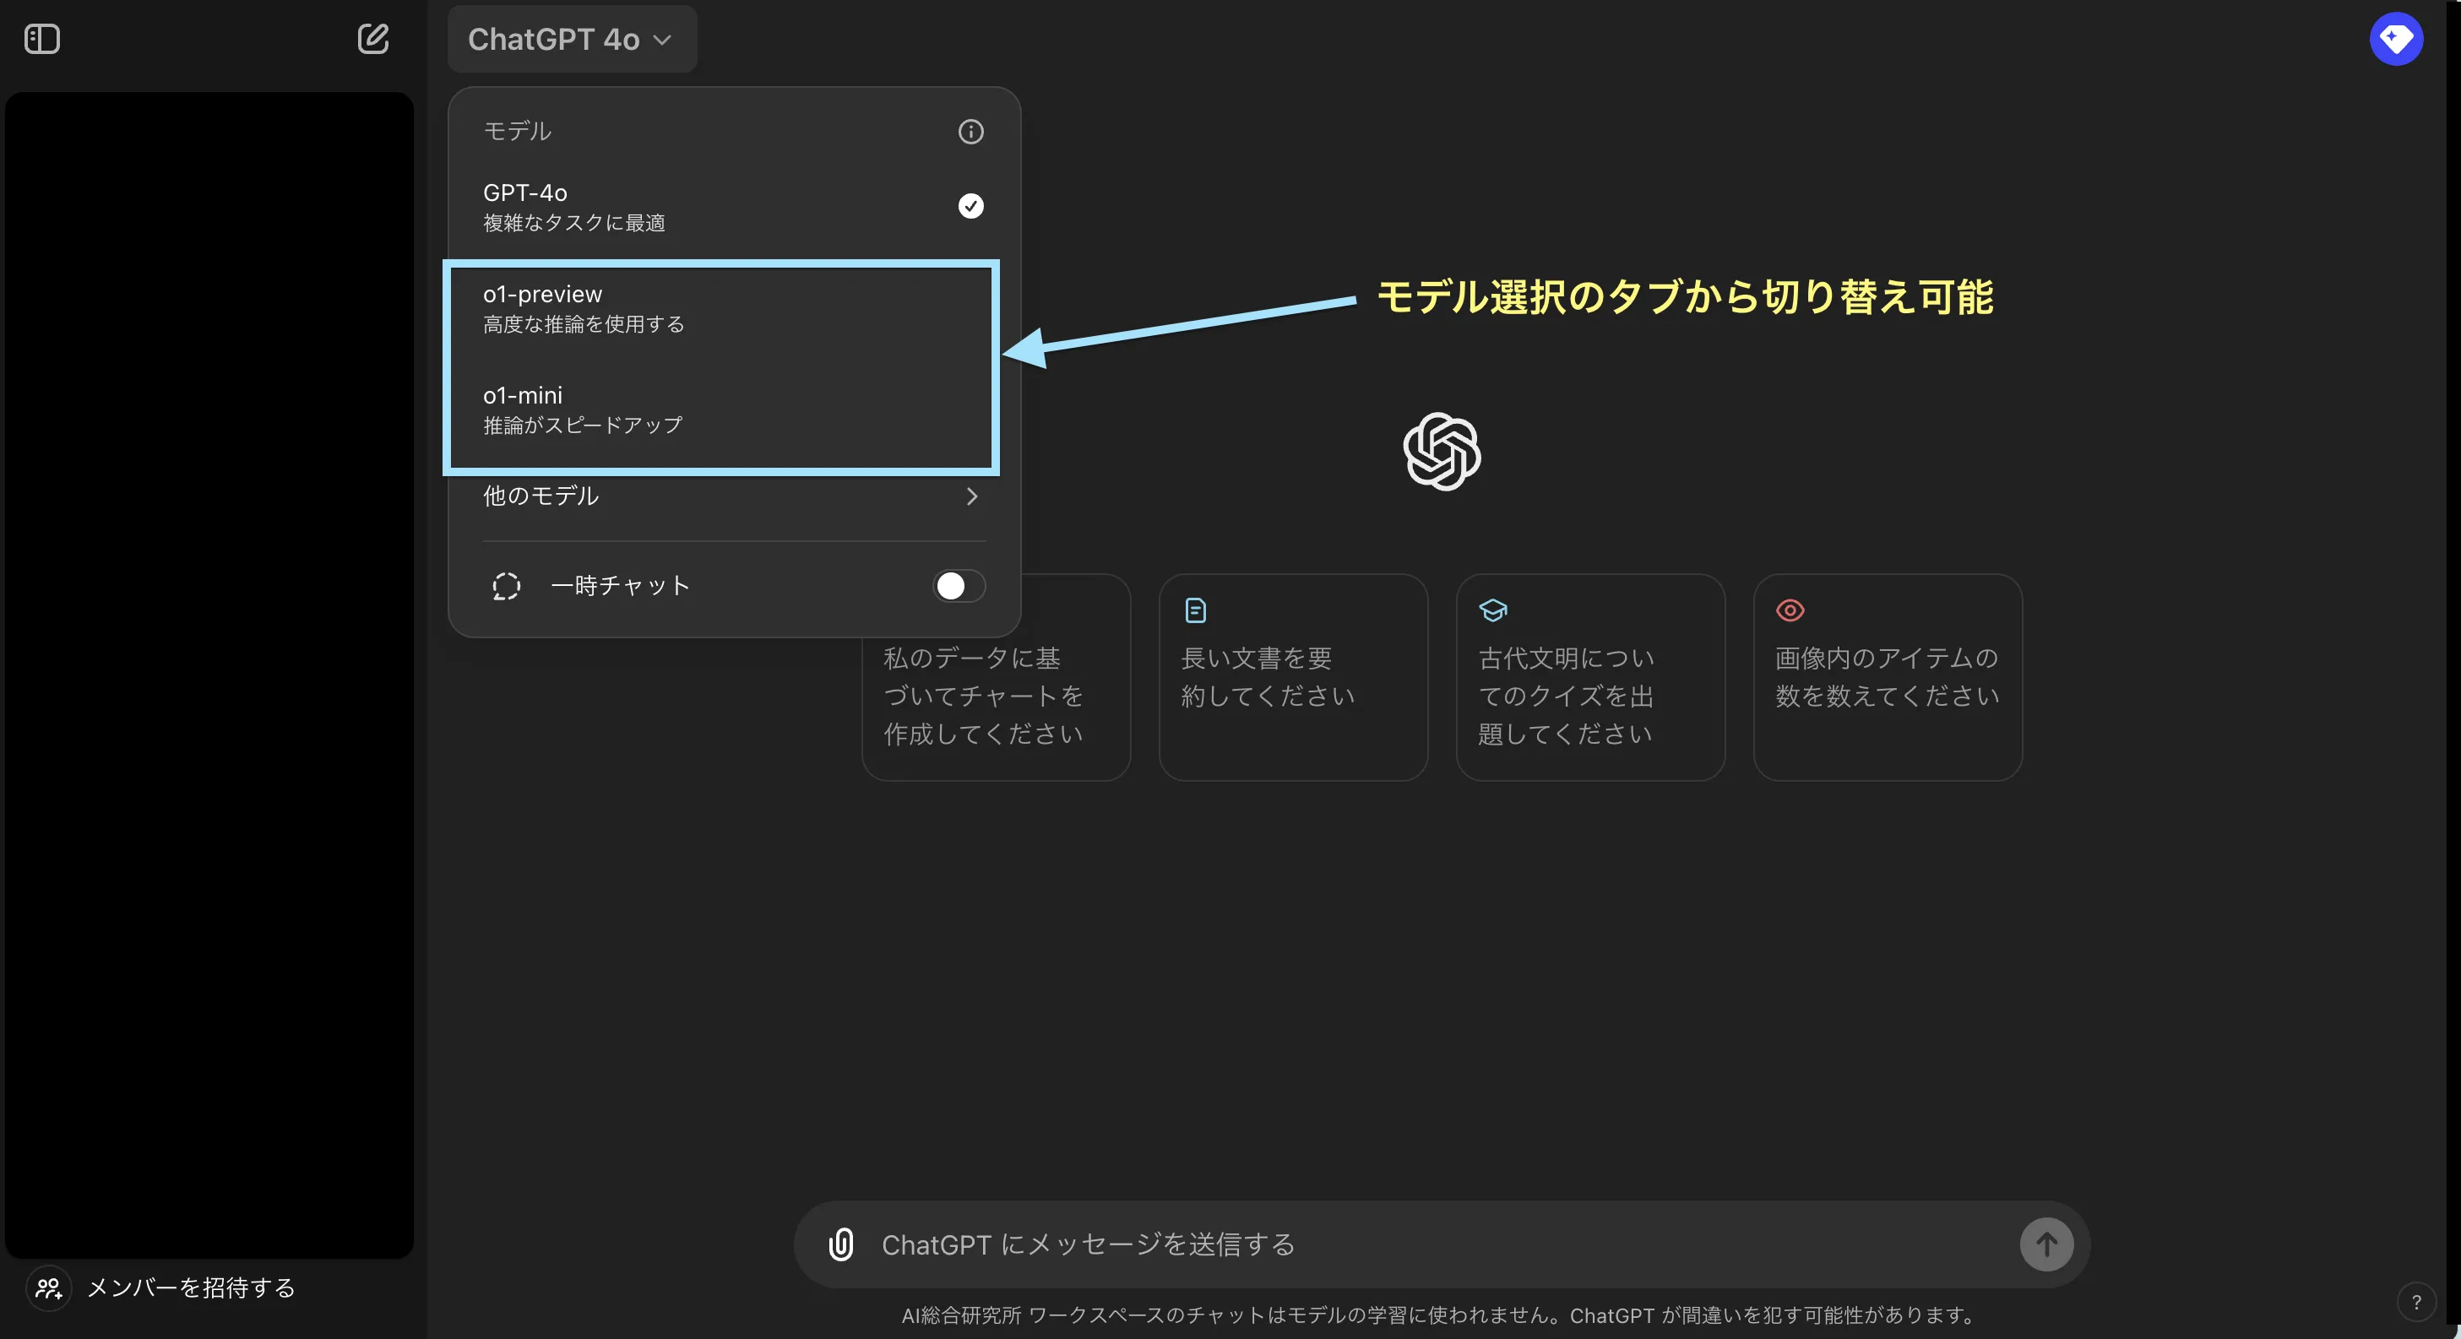This screenshot has width=2461, height=1339.
Task: Click the eye icon on image card
Action: click(1790, 610)
